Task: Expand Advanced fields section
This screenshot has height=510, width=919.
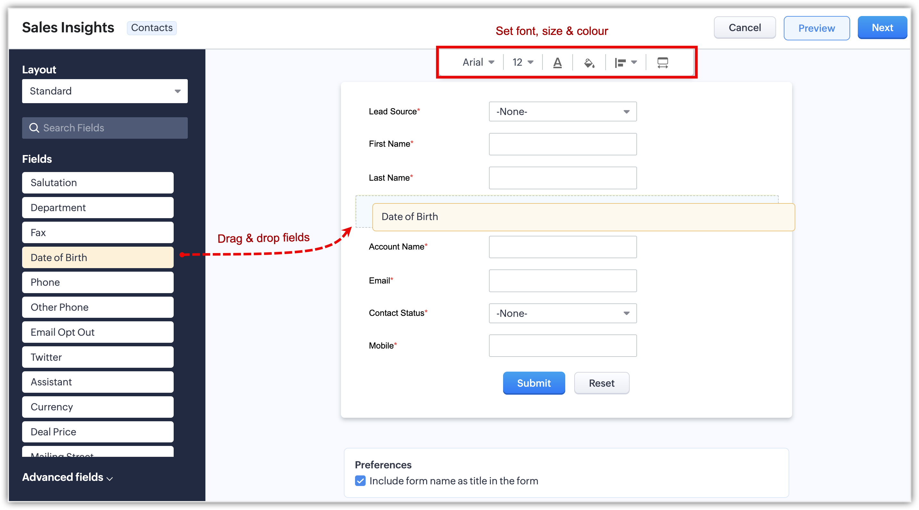Action: pyautogui.click(x=67, y=477)
